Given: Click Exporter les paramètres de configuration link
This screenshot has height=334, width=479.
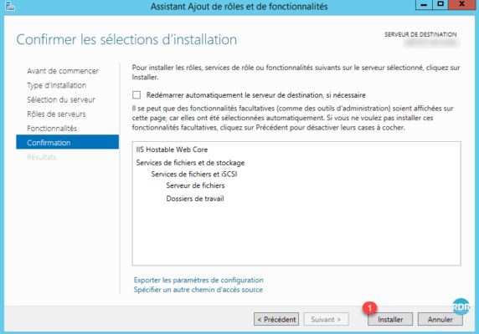Looking at the screenshot, I should [x=198, y=280].
